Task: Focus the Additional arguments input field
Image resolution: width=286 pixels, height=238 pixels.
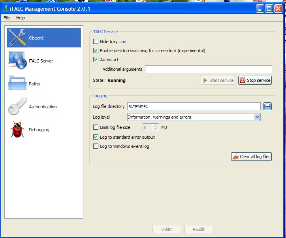Action: pyautogui.click(x=209, y=69)
